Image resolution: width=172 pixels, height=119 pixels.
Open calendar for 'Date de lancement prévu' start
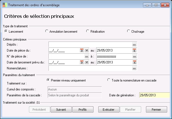point(82,62)
